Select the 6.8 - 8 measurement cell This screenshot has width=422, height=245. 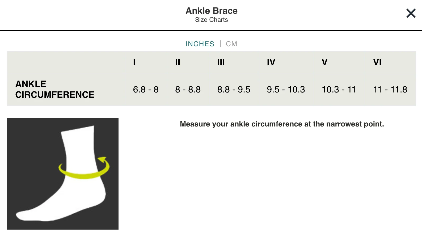[x=146, y=90]
